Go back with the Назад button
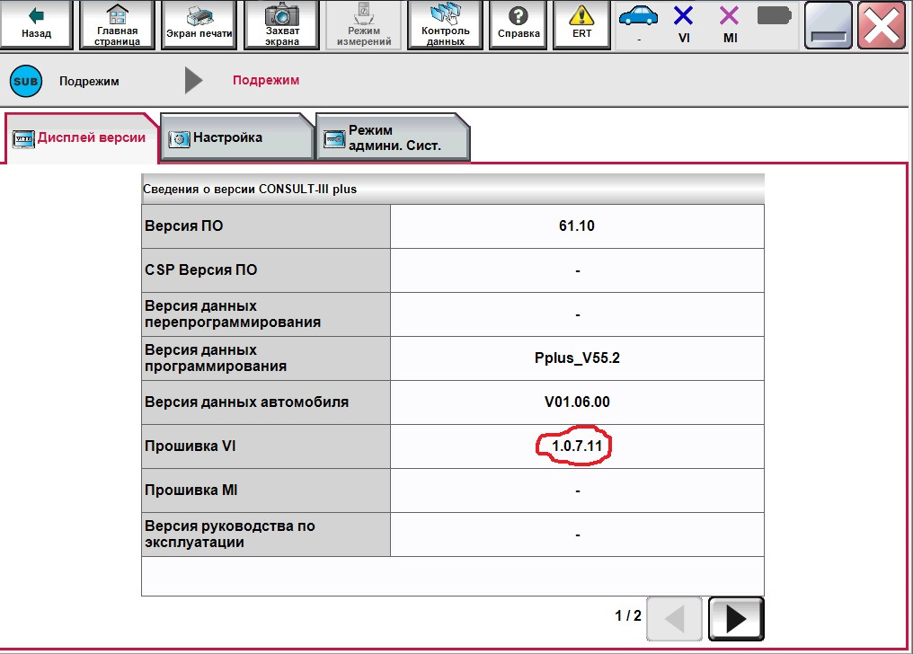This screenshot has width=913, height=654. (x=36, y=24)
